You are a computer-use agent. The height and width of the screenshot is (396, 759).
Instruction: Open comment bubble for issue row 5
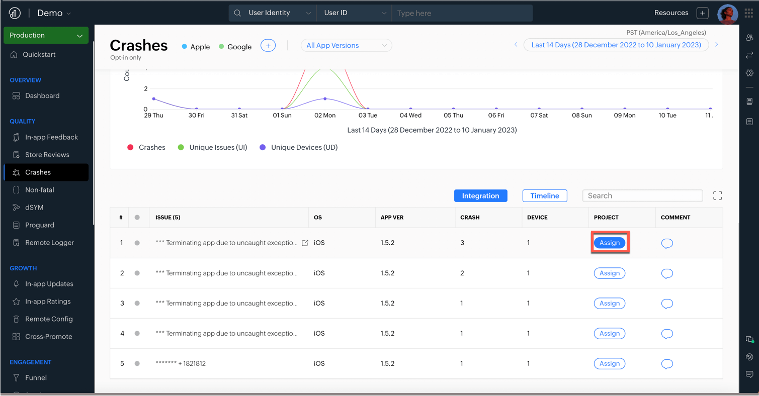tap(667, 364)
